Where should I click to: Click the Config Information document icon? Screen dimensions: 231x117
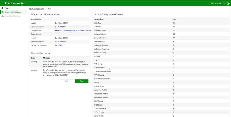pos(3,12)
